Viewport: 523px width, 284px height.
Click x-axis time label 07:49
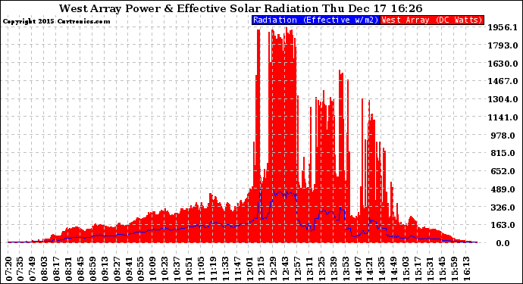[x=33, y=269]
